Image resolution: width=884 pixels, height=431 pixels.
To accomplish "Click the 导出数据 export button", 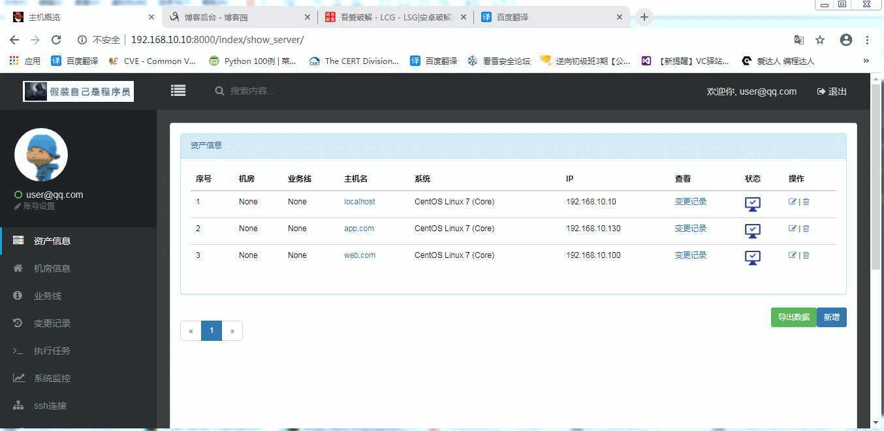I will click(x=793, y=317).
